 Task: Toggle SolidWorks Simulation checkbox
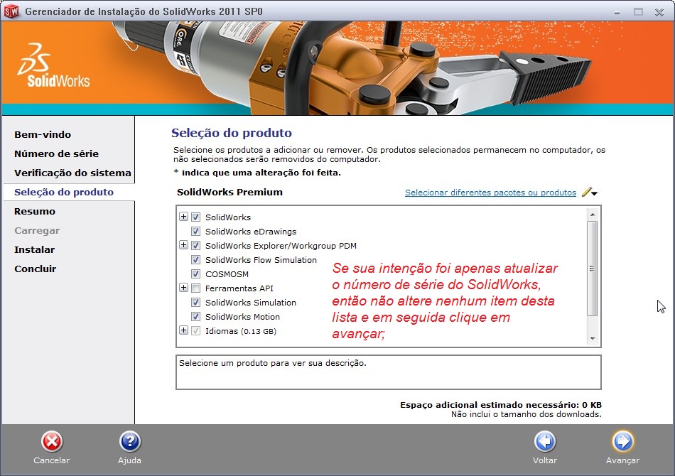click(195, 302)
